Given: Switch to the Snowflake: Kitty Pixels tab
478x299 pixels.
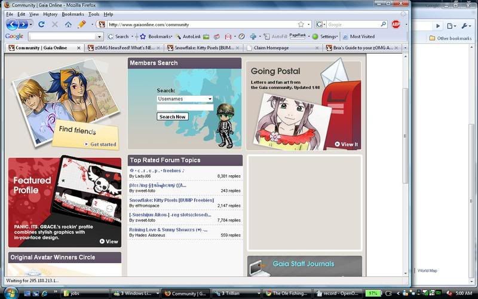Looking at the screenshot, I should point(204,48).
